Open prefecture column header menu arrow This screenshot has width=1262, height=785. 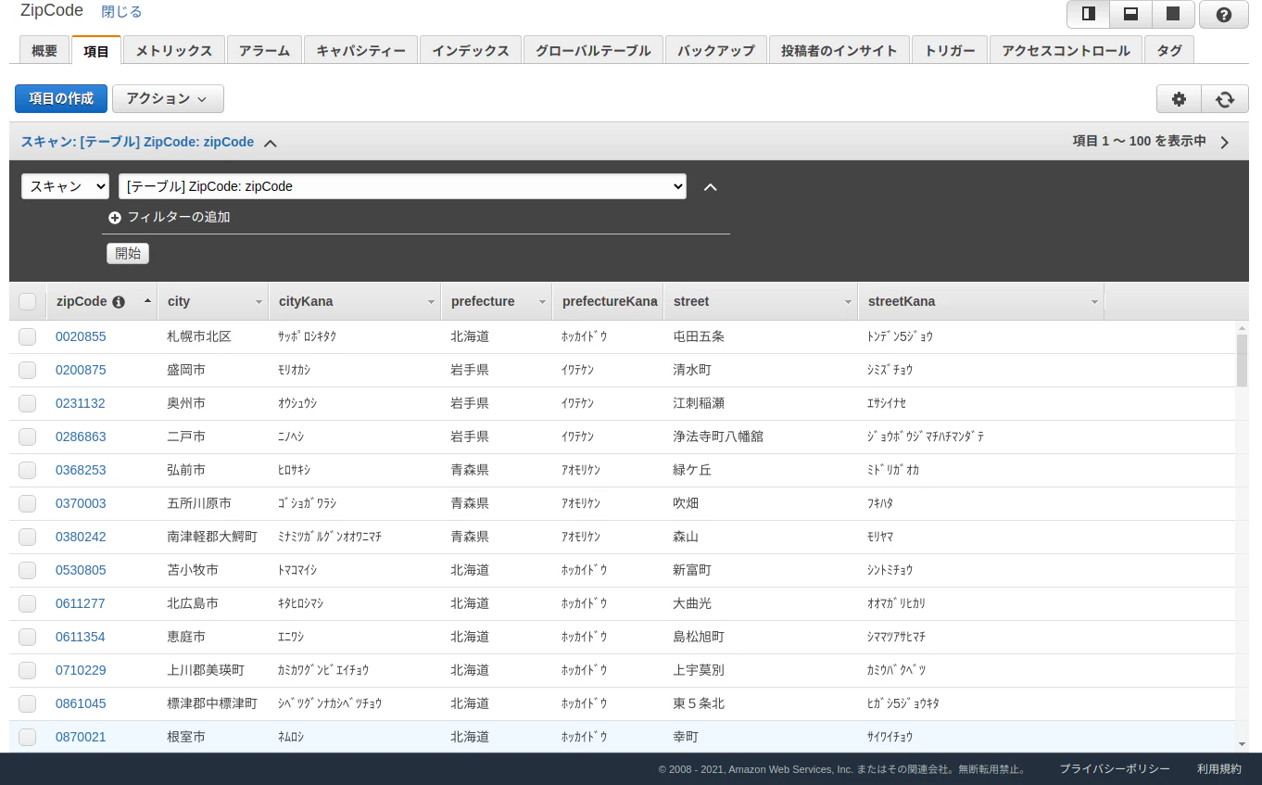pyautogui.click(x=542, y=302)
